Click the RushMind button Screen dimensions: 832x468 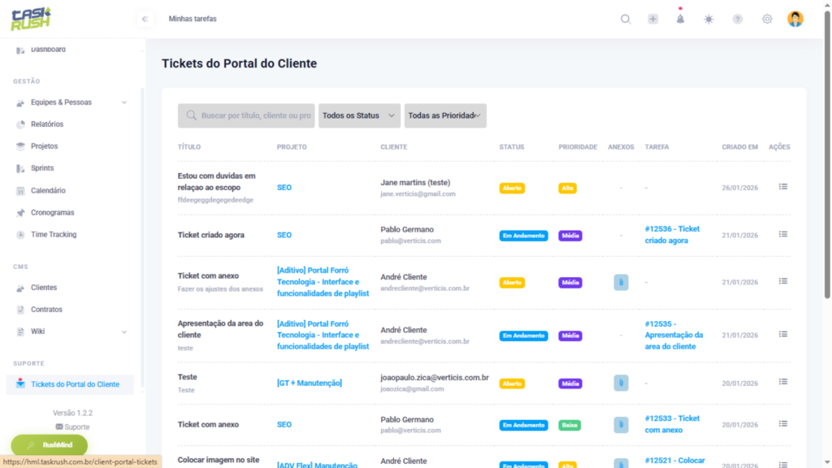[50, 445]
